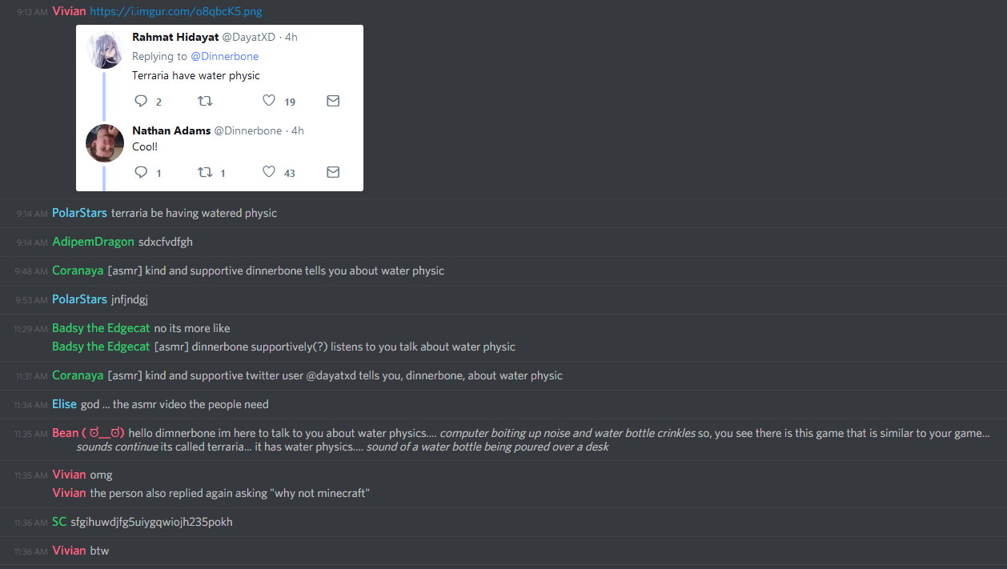Viewport: 1007px width, 569px height.
Task: Click reply icon on Nathan Adams' tweet
Action: tap(141, 172)
